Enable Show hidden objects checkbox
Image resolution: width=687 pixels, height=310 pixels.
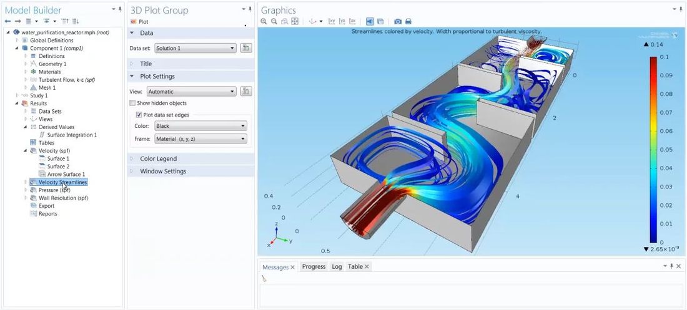coord(132,104)
